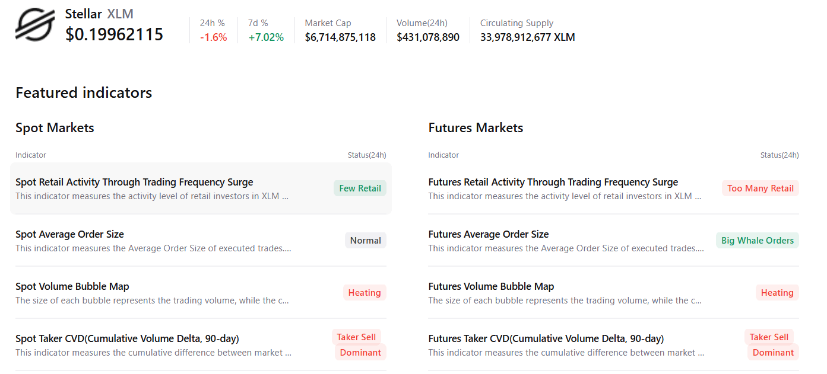The width and height of the screenshot is (827, 374).
Task: Click the Market Cap label
Action: 328,23
